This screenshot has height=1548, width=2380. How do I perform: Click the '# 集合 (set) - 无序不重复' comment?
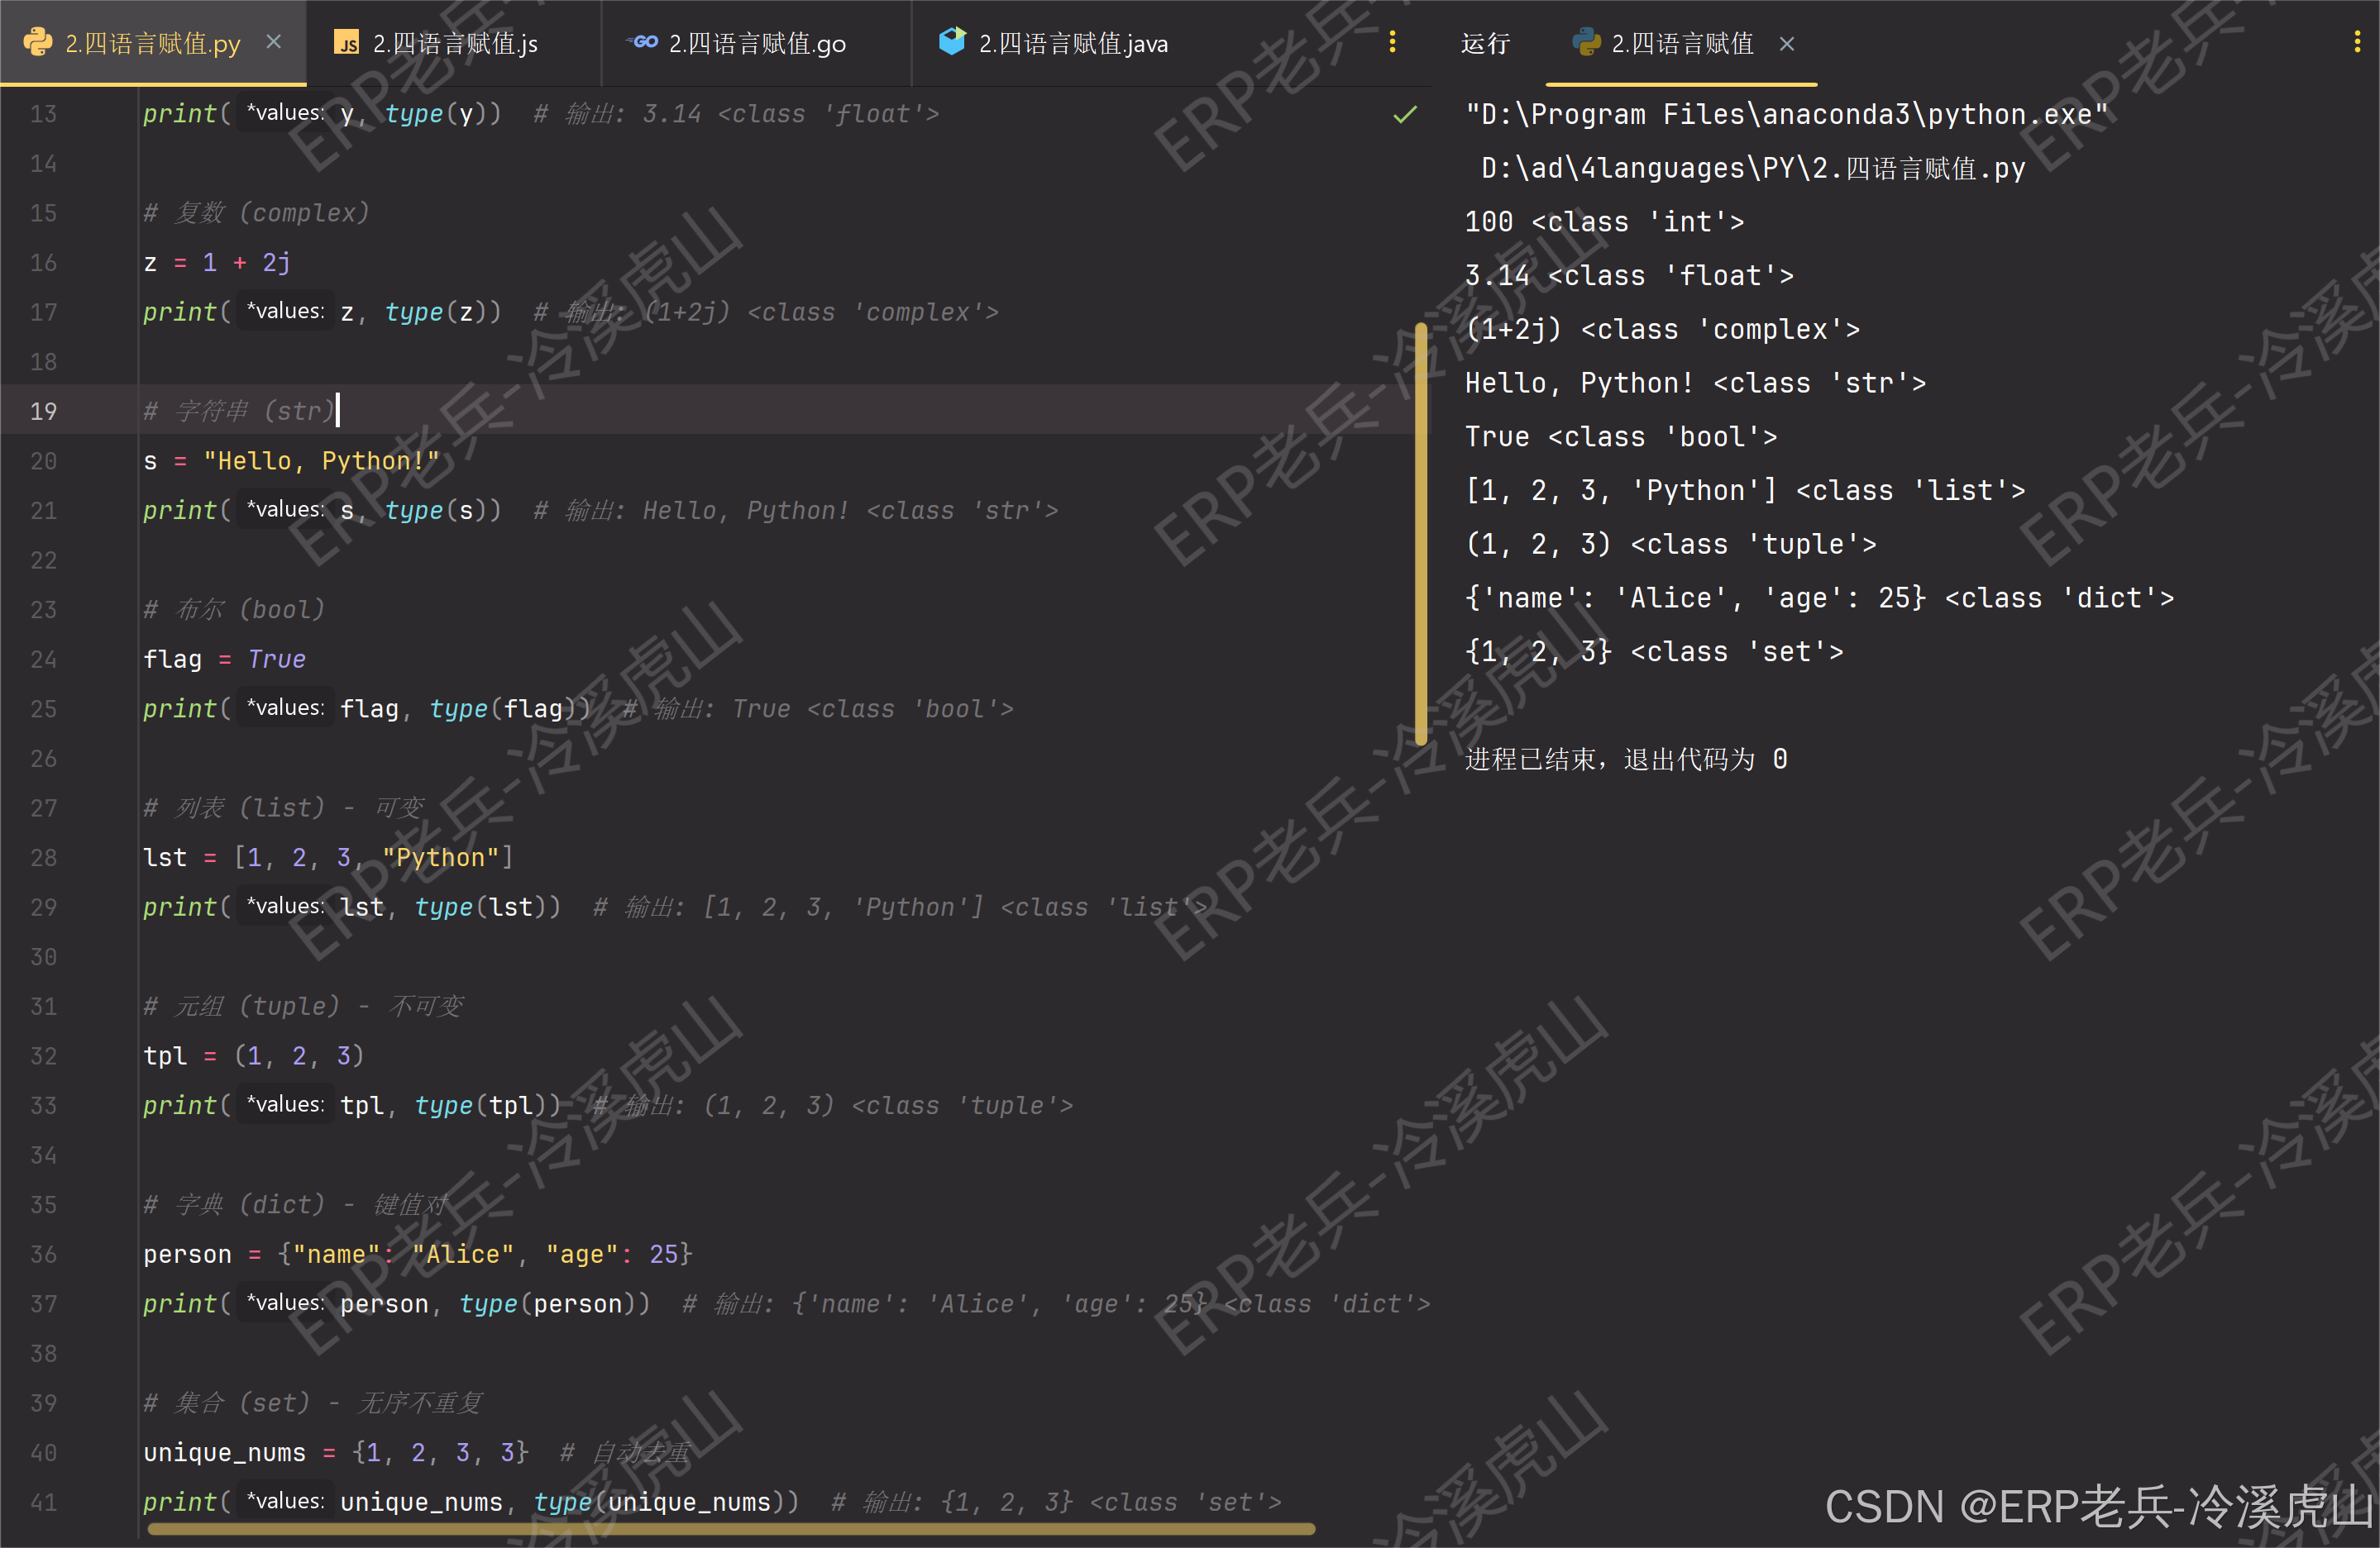tap(312, 1403)
